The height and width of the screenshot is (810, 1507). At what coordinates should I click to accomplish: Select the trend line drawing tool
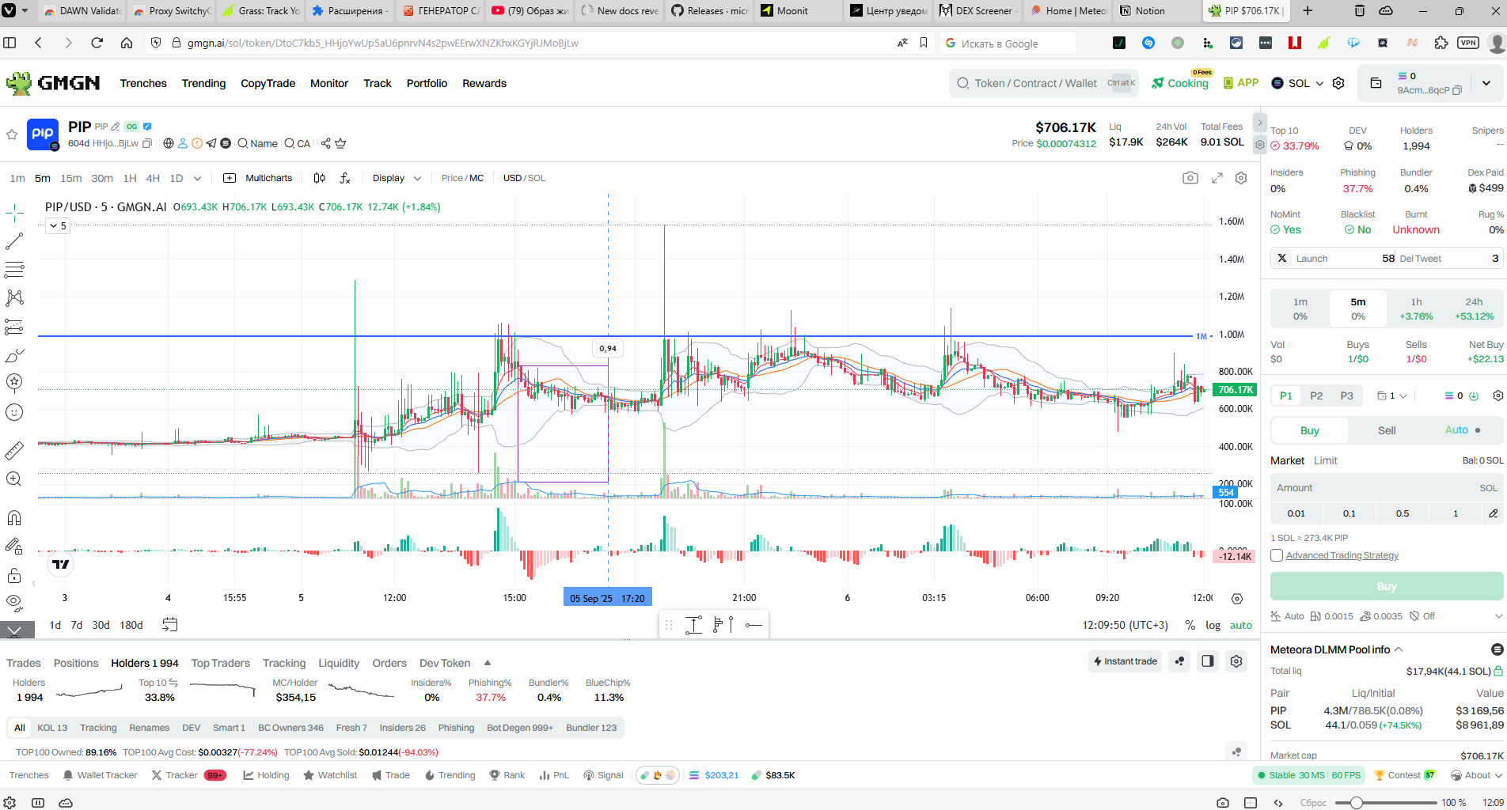[14, 241]
